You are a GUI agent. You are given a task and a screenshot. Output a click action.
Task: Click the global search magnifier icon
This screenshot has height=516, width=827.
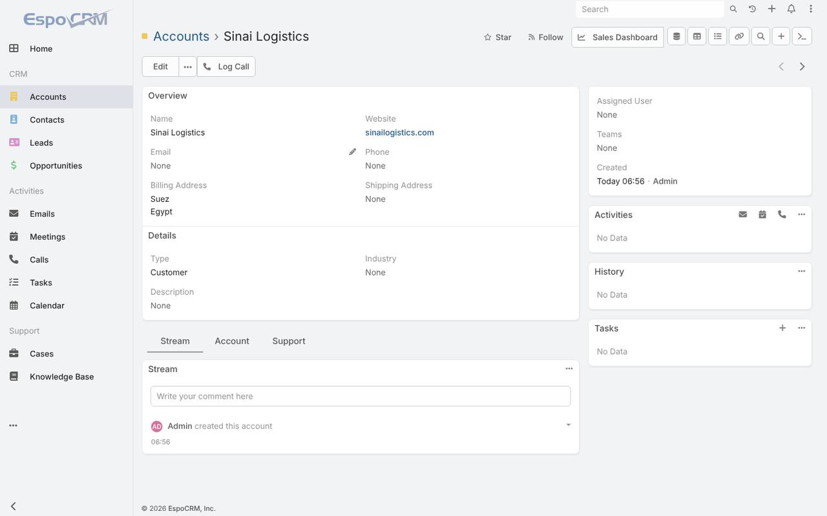click(733, 9)
